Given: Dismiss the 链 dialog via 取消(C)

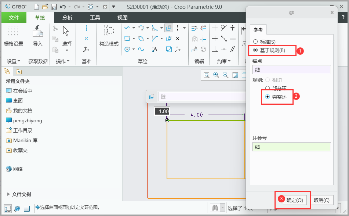Looking at the screenshot, I should pos(322,200).
